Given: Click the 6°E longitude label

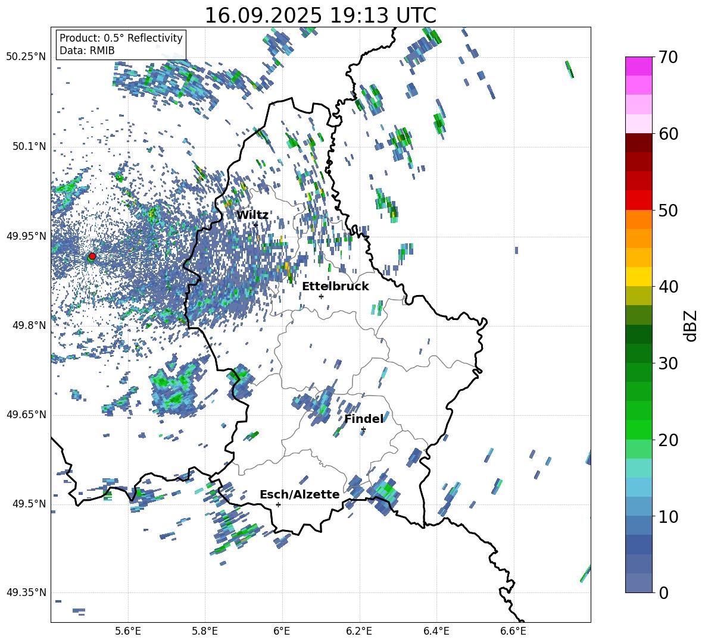Looking at the screenshot, I should pyautogui.click(x=282, y=631).
